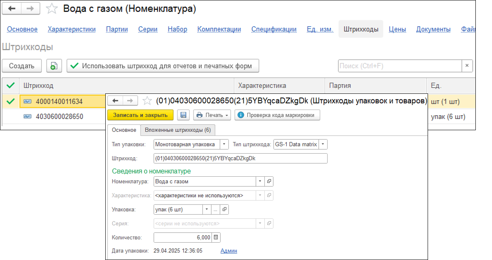
Task: Click the back navigation arrow in main window
Action: (x=11, y=9)
